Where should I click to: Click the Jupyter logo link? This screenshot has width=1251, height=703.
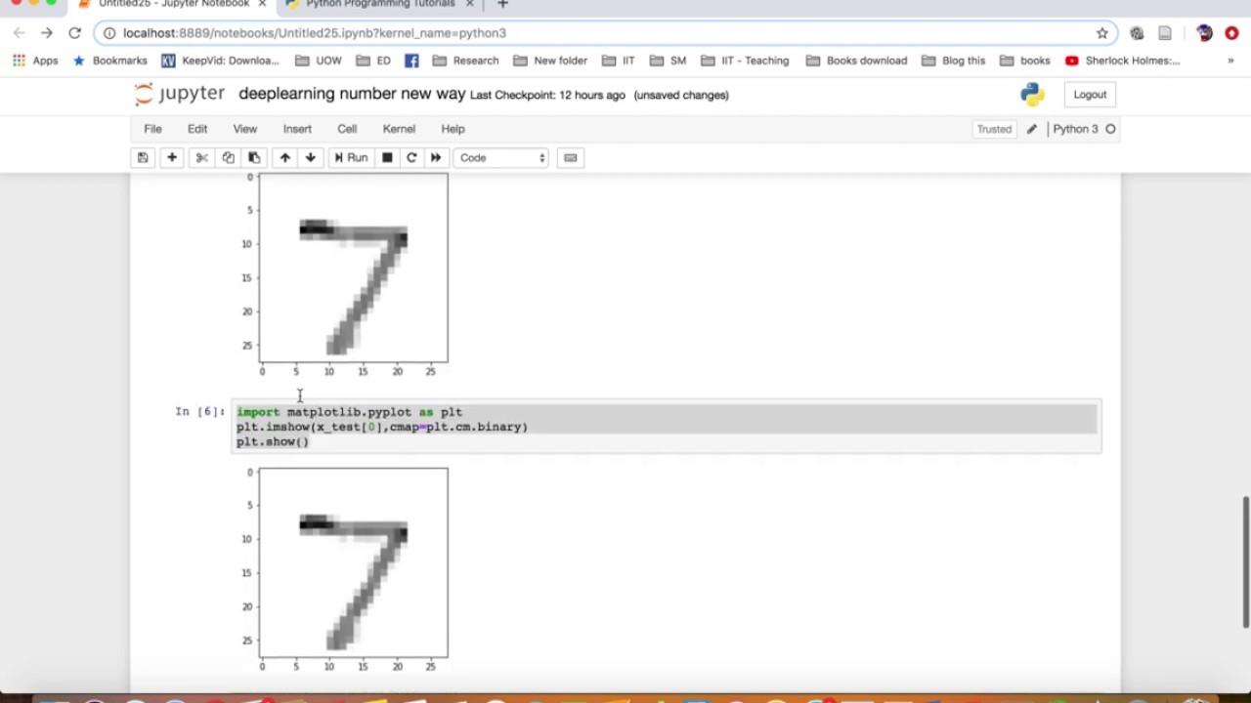(180, 95)
